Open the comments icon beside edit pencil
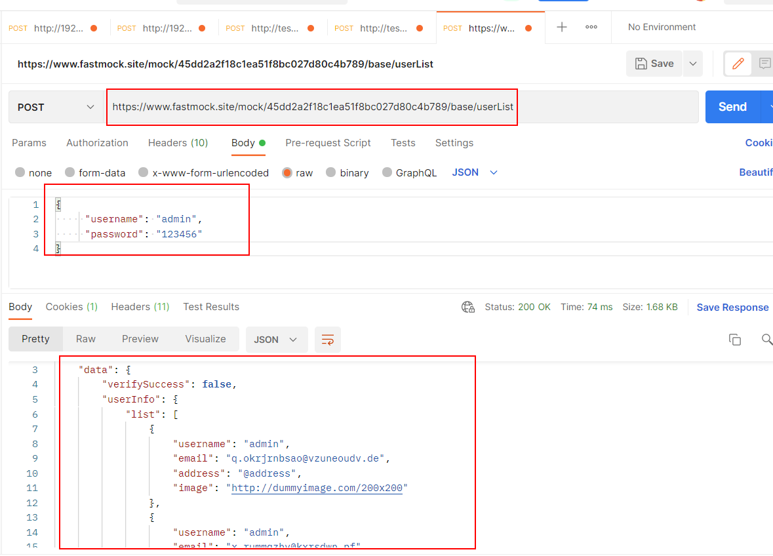 click(x=764, y=64)
